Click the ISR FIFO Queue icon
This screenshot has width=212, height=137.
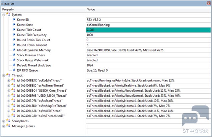pyautogui.click(x=14, y=70)
